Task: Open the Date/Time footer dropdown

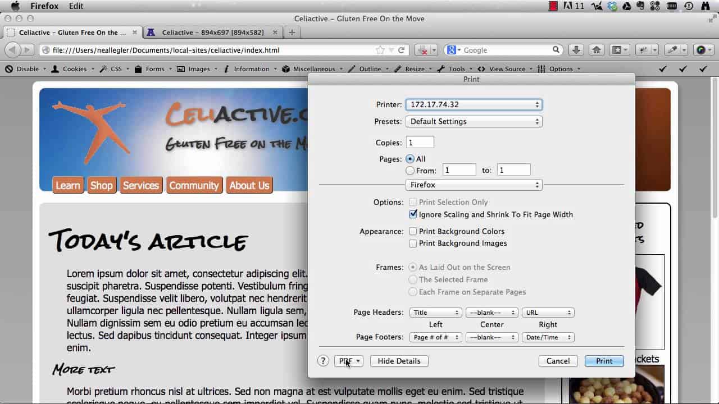Action: [548, 337]
